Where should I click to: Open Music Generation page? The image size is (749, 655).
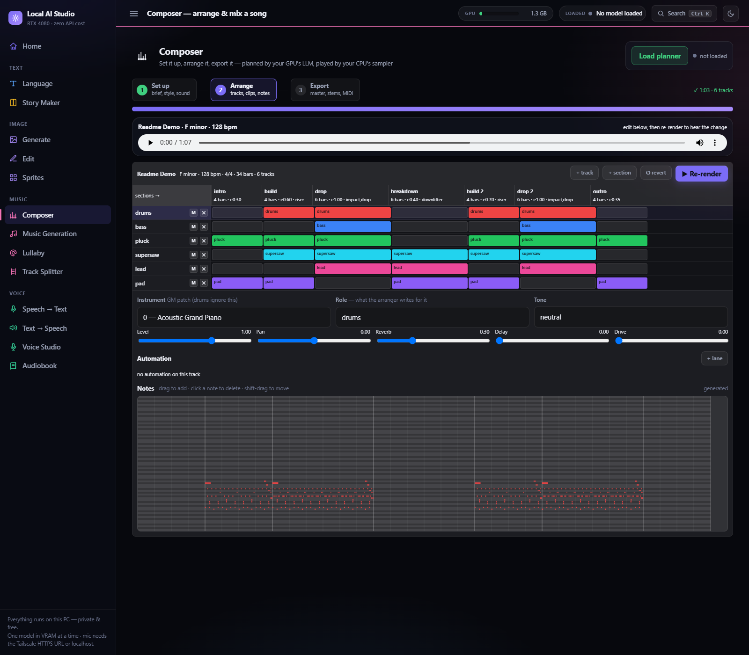pos(58,234)
